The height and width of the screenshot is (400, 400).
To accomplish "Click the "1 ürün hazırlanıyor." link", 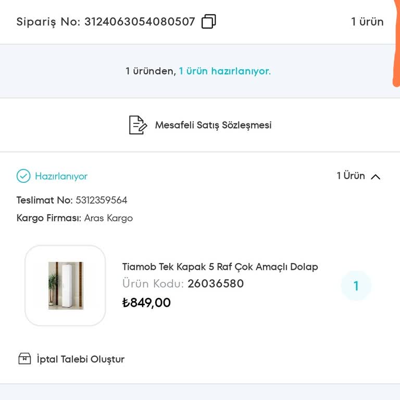I will coord(224,71).
